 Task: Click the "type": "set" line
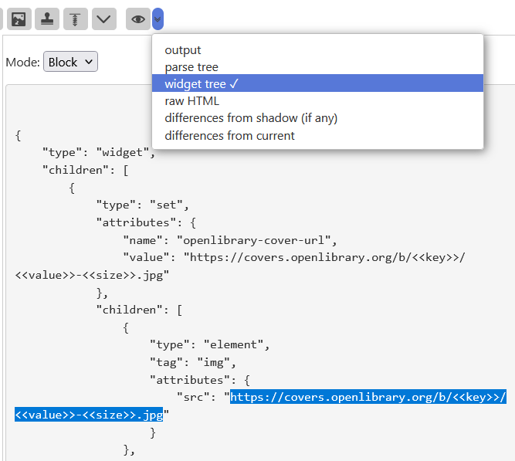click(x=142, y=205)
